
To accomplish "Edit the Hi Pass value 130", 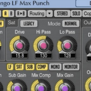I will point(43,56).
